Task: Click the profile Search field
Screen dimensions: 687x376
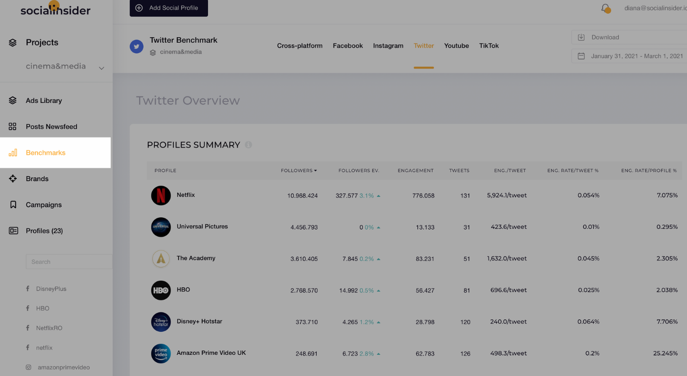Action: click(69, 262)
